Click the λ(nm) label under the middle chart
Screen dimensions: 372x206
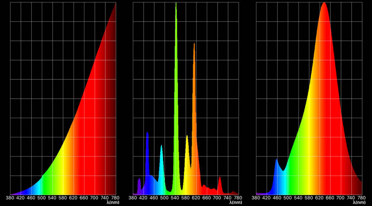coord(232,203)
